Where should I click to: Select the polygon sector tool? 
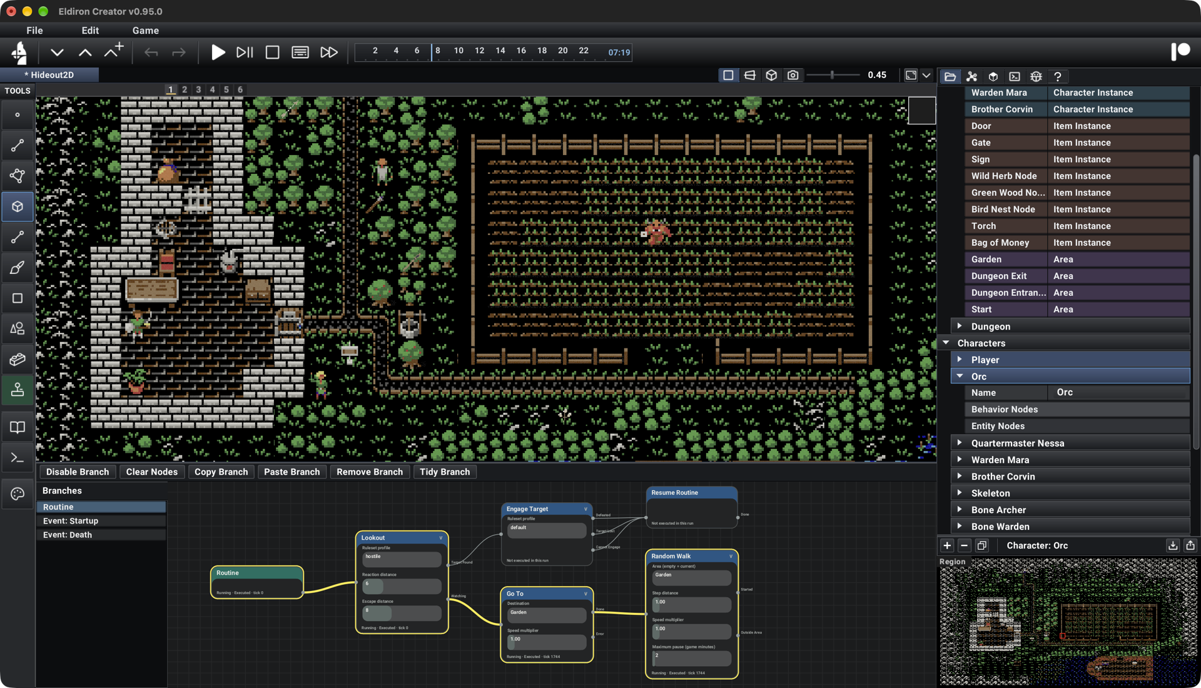[18, 176]
